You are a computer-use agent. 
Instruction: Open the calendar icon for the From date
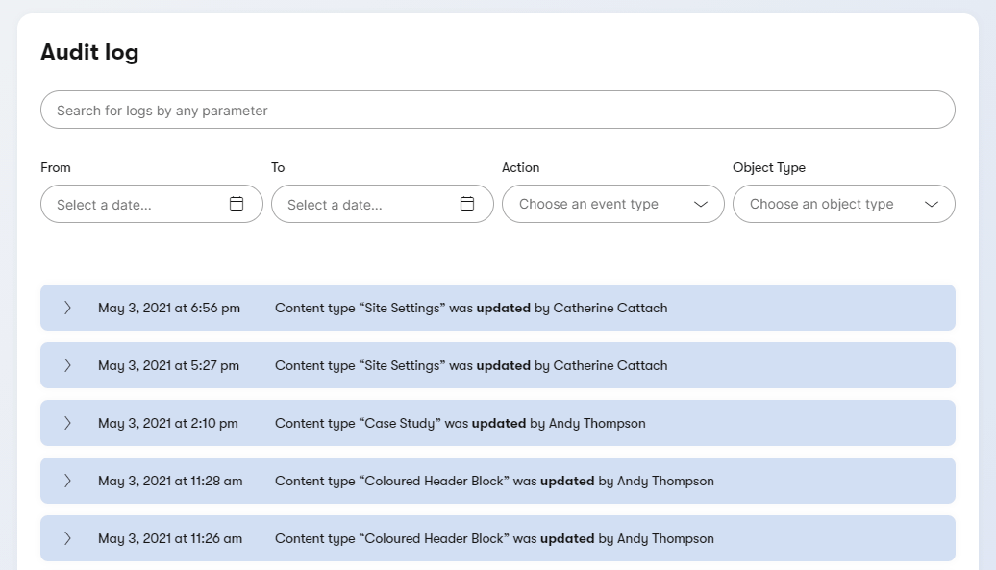[x=237, y=204]
